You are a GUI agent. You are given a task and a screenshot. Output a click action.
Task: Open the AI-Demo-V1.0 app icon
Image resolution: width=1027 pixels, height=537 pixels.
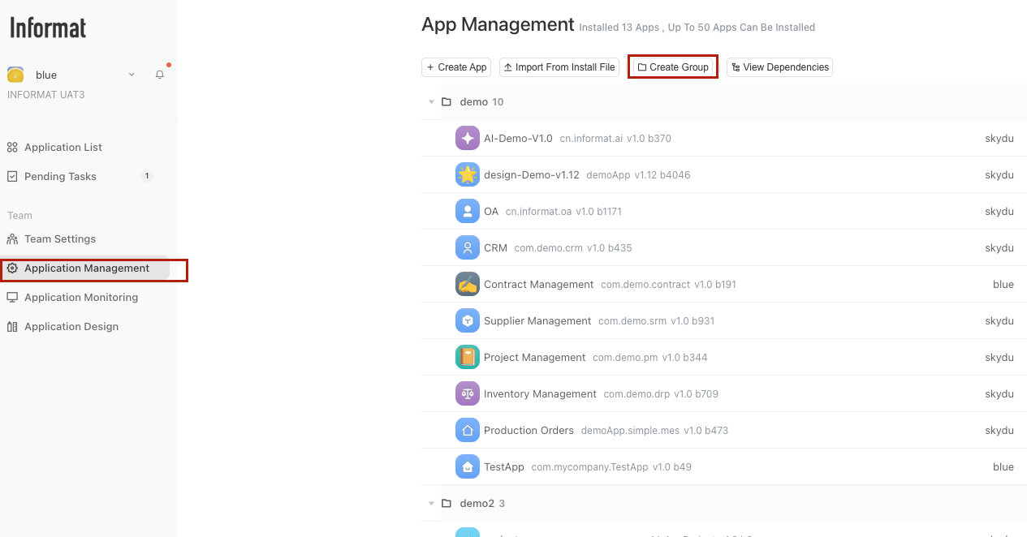(x=468, y=139)
